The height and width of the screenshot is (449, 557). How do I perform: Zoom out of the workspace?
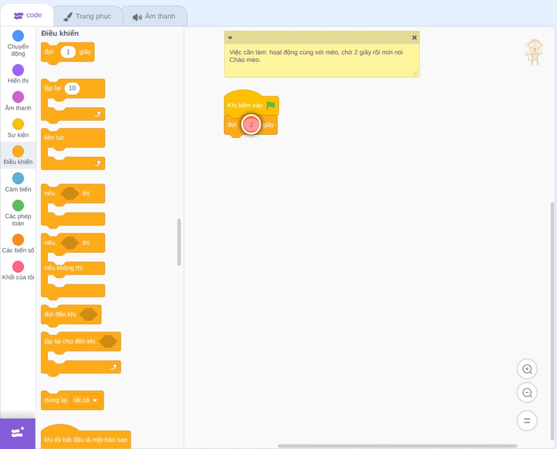[527, 393]
